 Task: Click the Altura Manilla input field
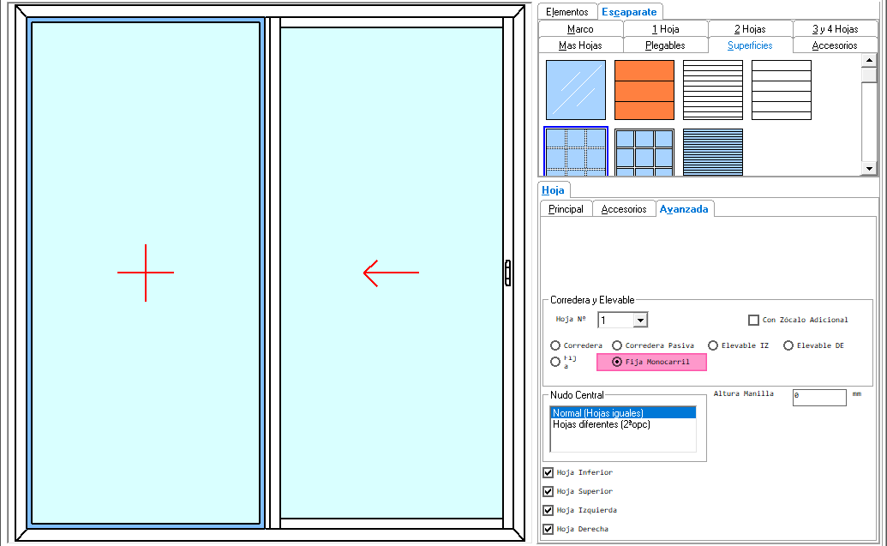pos(819,397)
